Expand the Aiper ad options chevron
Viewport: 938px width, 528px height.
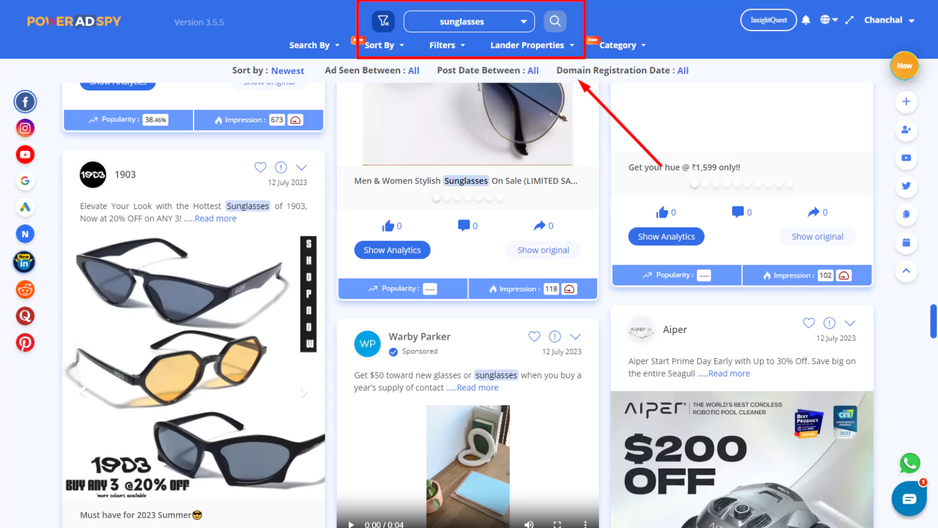pos(850,323)
